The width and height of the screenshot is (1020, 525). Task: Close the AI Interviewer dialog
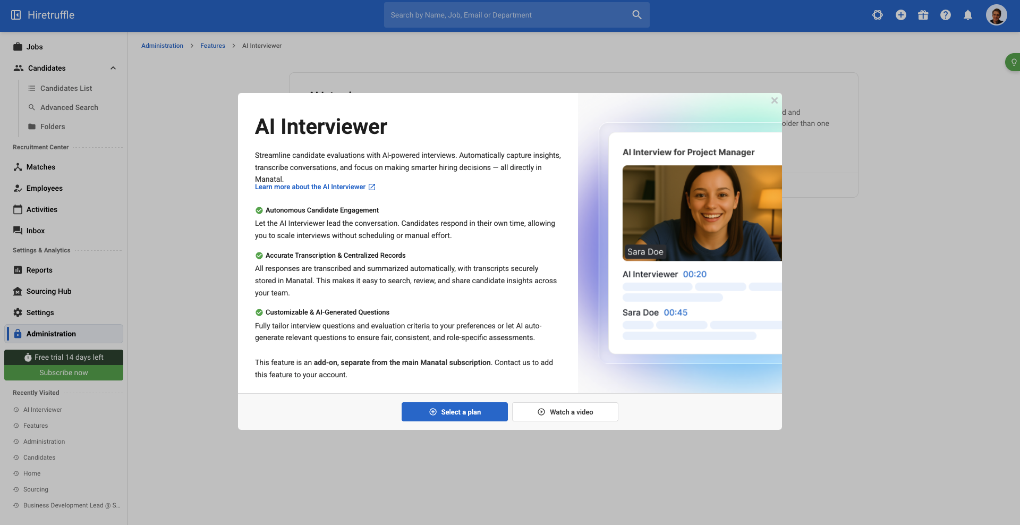coord(775,100)
